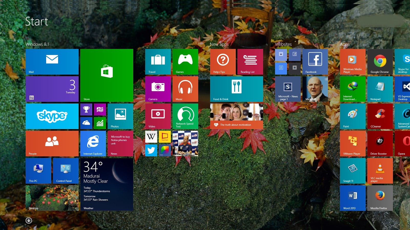Open the Microsoft tile with man's photo

coord(315,89)
